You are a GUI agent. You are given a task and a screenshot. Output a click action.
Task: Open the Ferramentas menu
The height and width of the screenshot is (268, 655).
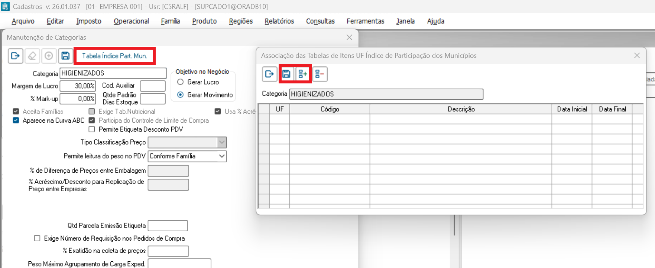(x=366, y=21)
